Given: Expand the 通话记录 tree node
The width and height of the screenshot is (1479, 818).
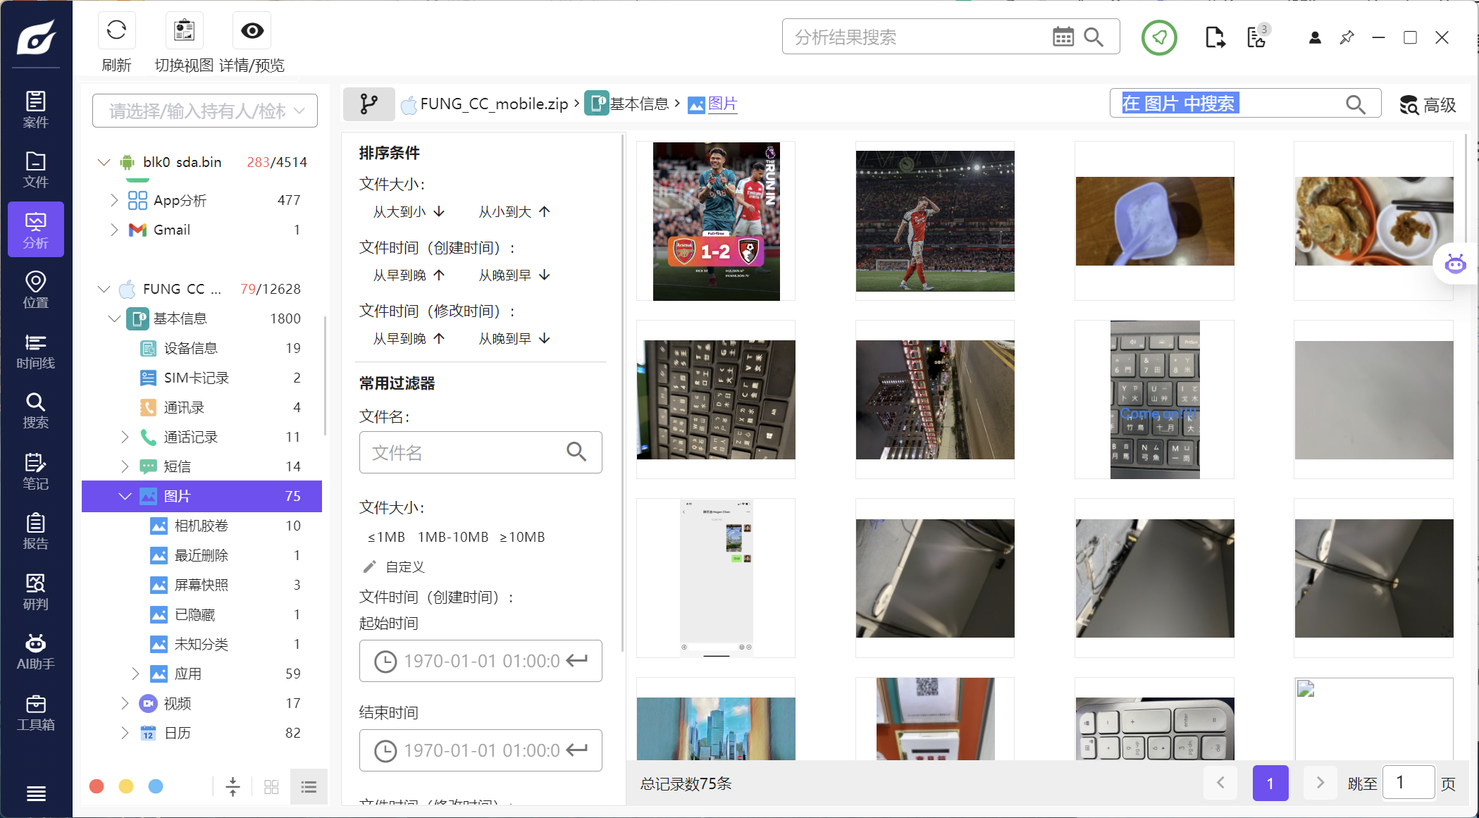Looking at the screenshot, I should pos(125,437).
